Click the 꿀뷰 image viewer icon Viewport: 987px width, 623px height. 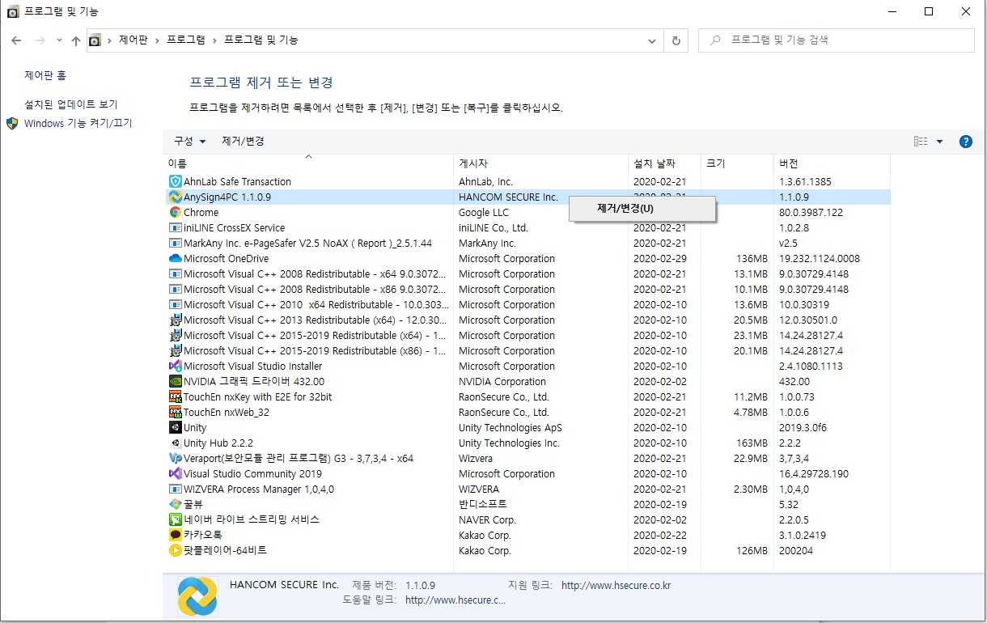pos(176,505)
